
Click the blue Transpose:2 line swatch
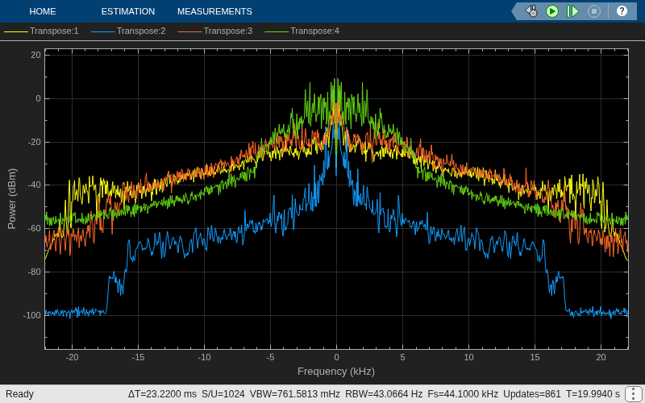103,31
